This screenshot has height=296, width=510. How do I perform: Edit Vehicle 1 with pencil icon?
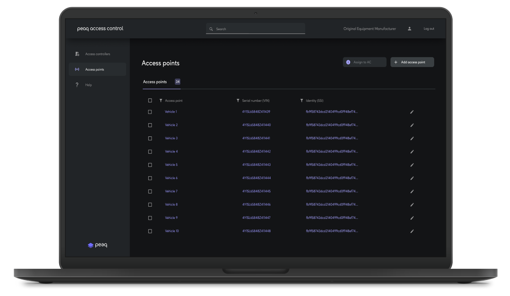click(x=412, y=112)
